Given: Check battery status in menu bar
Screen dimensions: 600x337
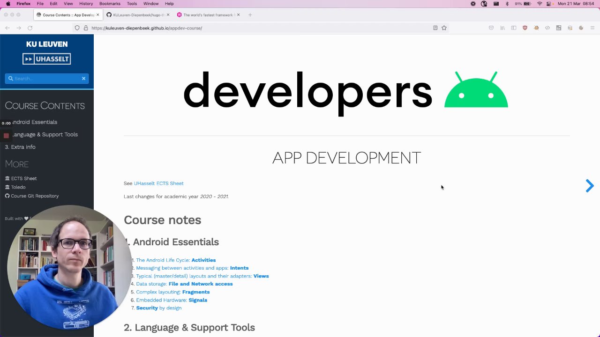Looking at the screenshot, I should click(x=523, y=4).
